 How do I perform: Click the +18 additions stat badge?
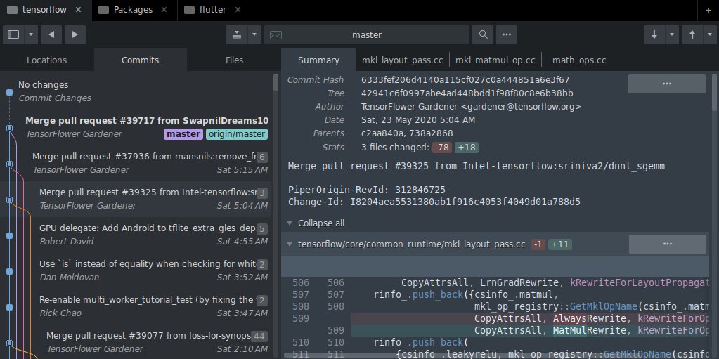pyautogui.click(x=467, y=147)
